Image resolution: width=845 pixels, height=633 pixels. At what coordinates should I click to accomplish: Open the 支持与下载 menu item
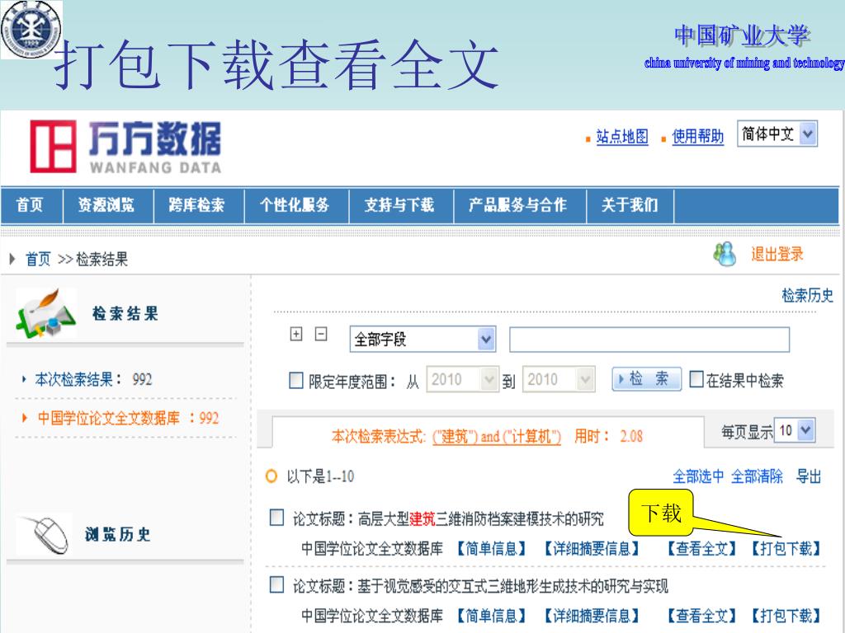pyautogui.click(x=399, y=205)
